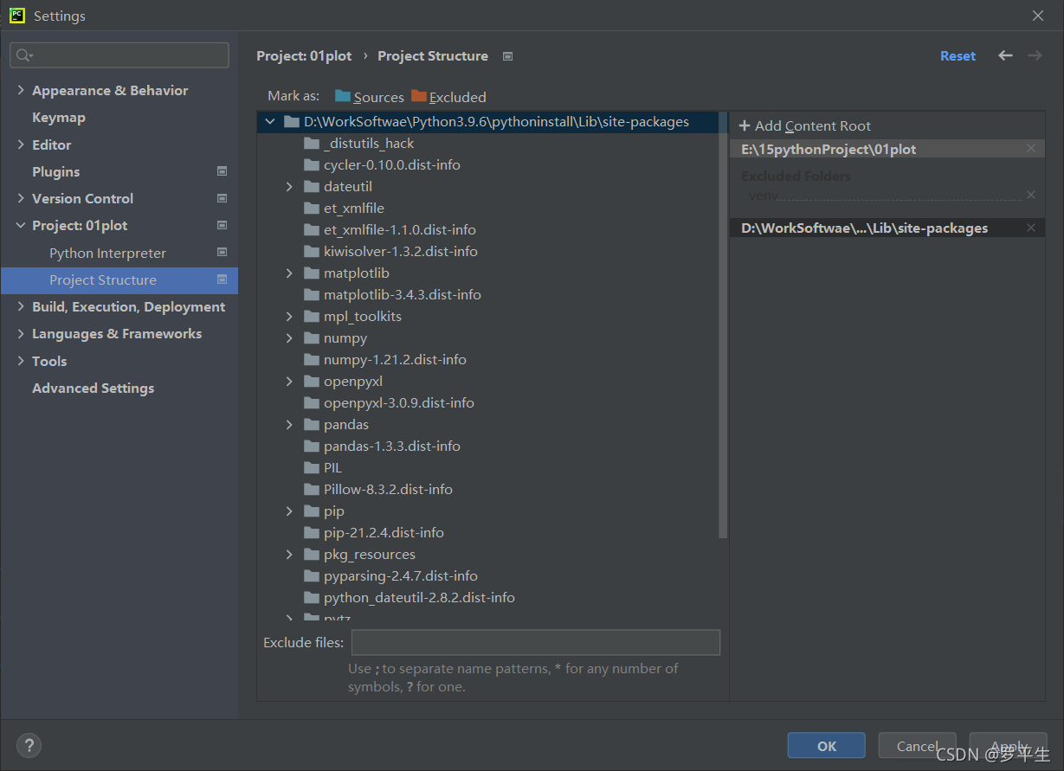Open the help question mark icon
Screen dimensions: 1064x771
(x=29, y=745)
